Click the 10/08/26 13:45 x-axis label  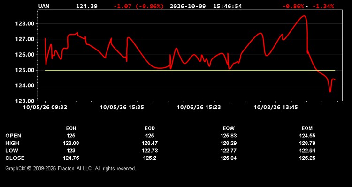pyautogui.click(x=276, y=108)
